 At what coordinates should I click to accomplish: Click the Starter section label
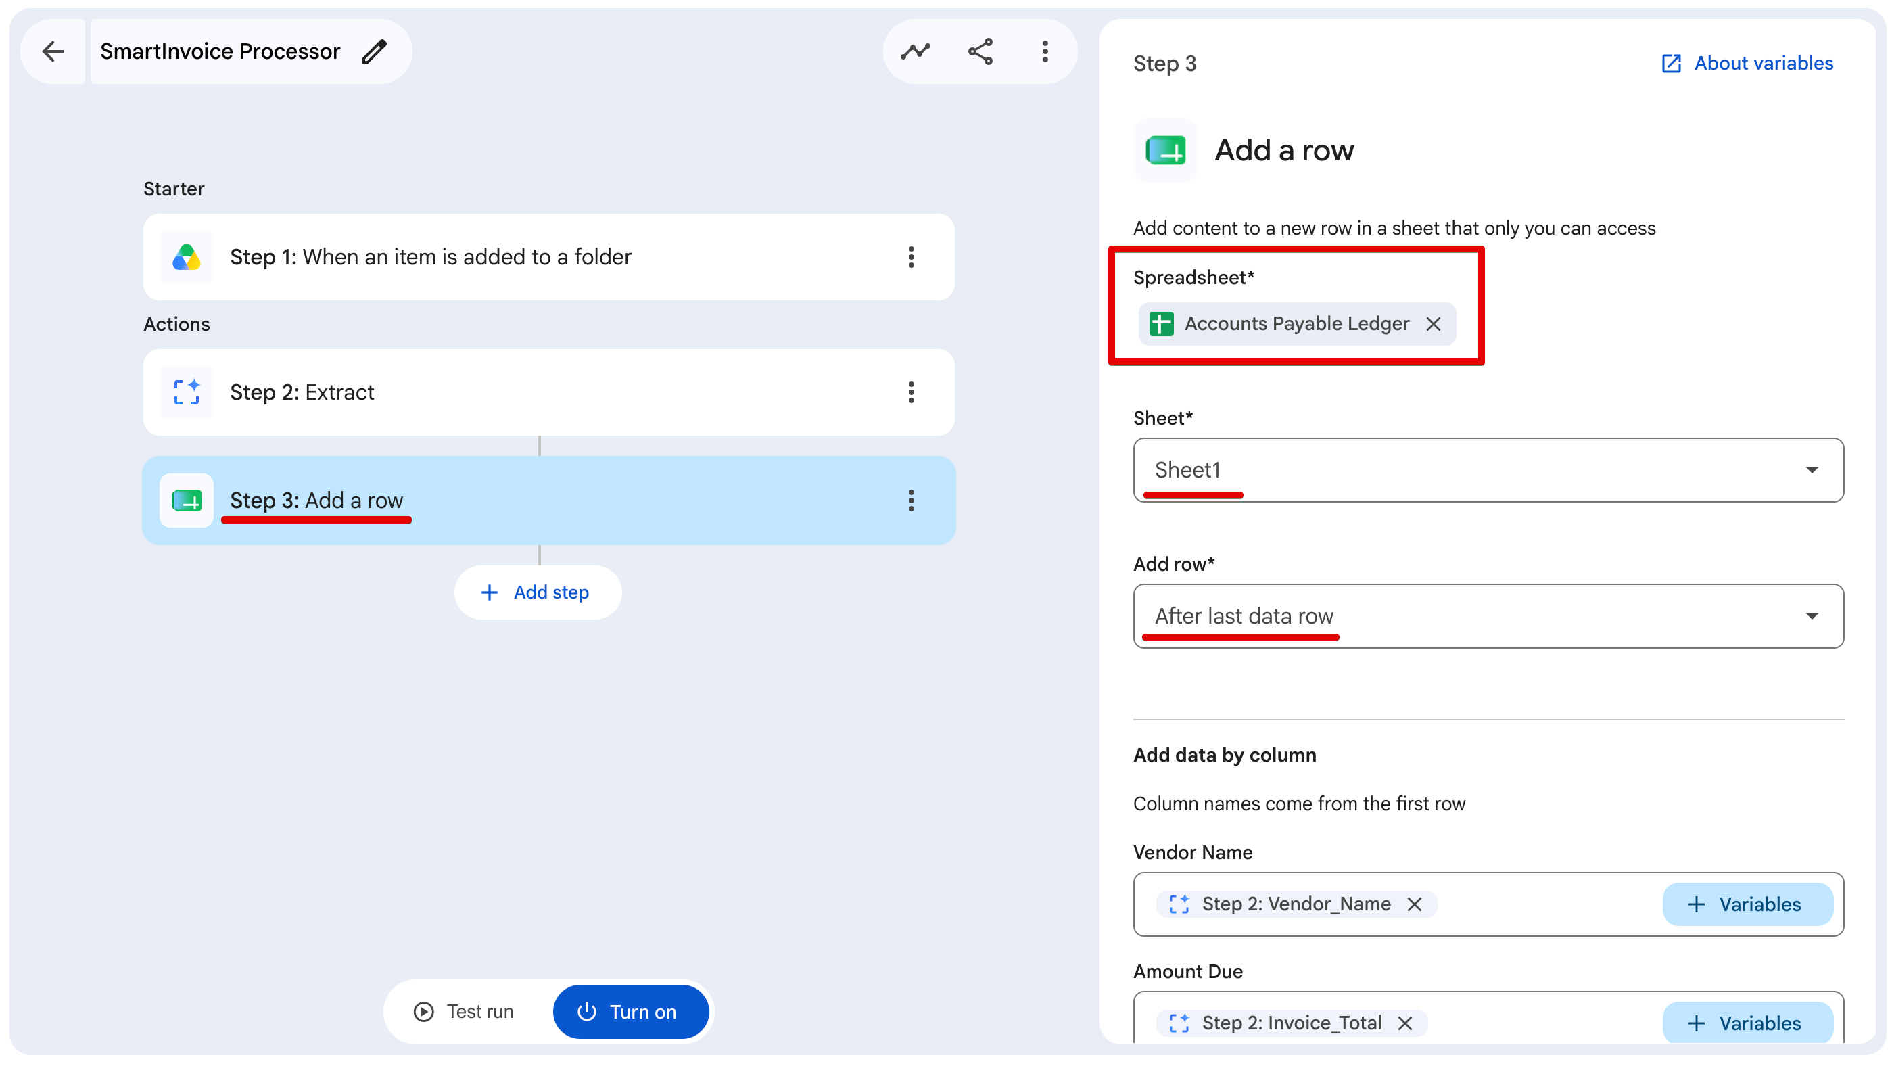174,189
